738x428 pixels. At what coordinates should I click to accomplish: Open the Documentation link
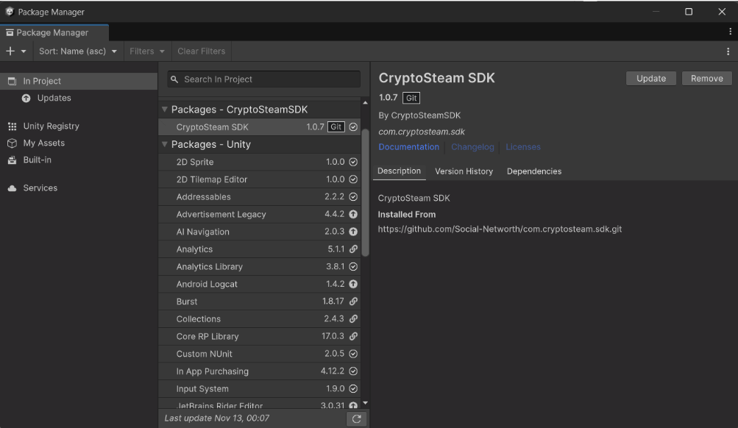click(x=409, y=147)
